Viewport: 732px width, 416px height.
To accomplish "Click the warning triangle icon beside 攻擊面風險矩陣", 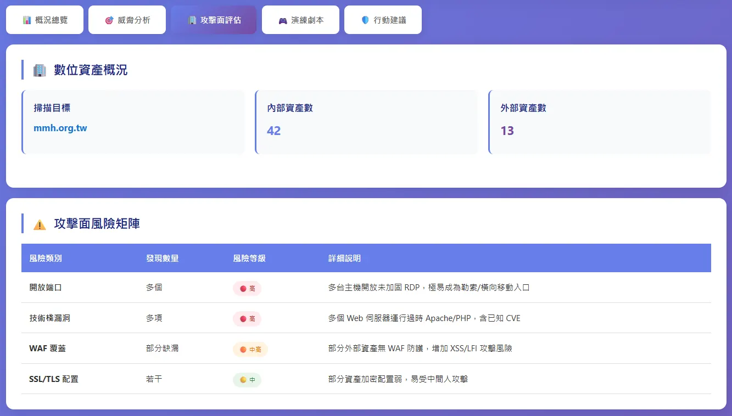I will pyautogui.click(x=40, y=224).
